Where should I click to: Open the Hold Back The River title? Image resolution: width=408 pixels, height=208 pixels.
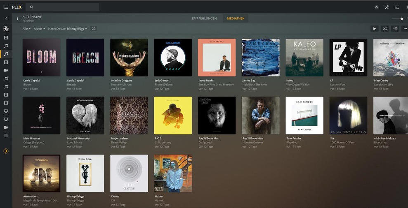click(x=255, y=85)
